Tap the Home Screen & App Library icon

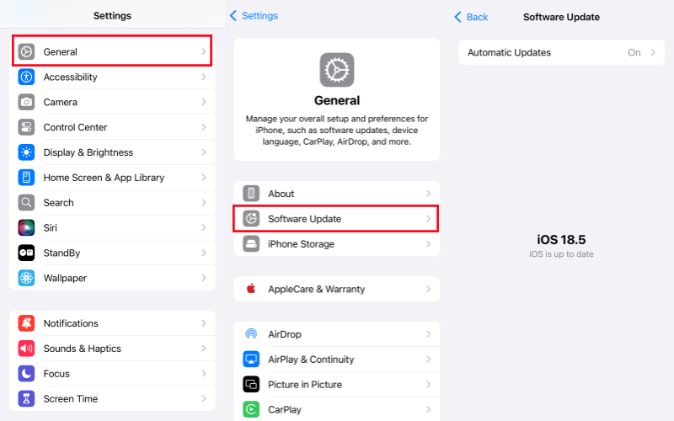[x=26, y=178]
